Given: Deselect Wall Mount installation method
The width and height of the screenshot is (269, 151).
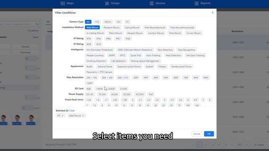Looking at the screenshot, I should coord(92,28).
